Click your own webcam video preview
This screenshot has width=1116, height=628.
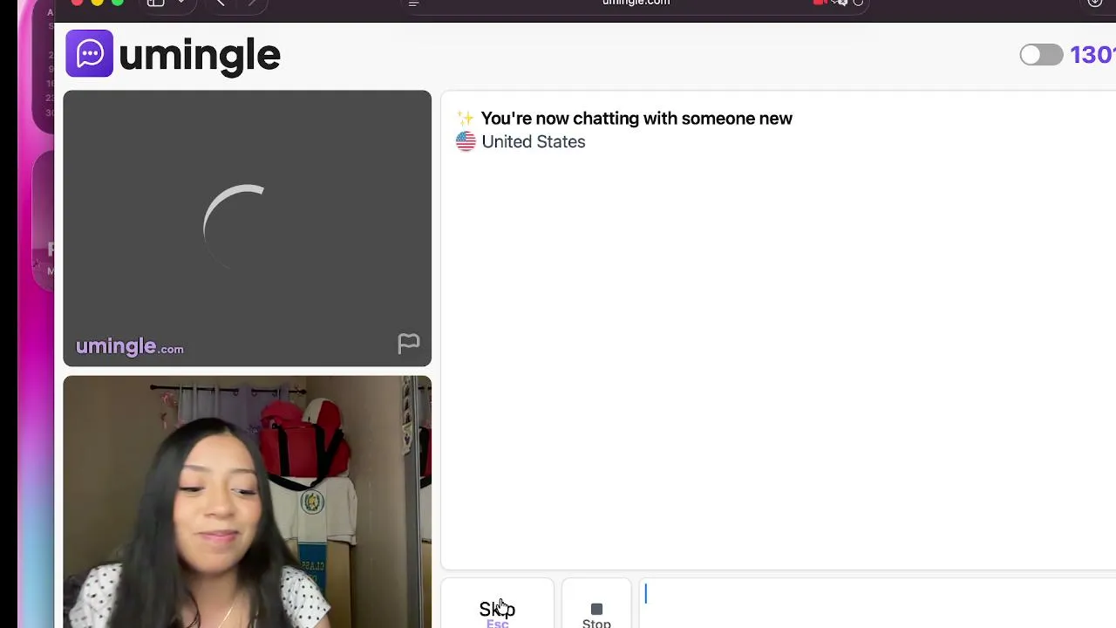tap(247, 502)
